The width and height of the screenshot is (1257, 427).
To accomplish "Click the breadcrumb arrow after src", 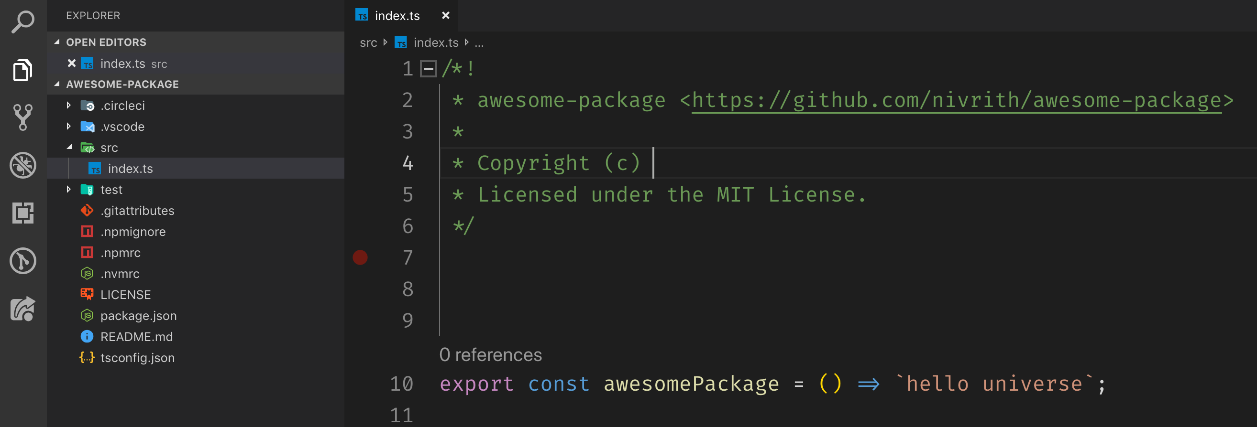I will tap(386, 43).
